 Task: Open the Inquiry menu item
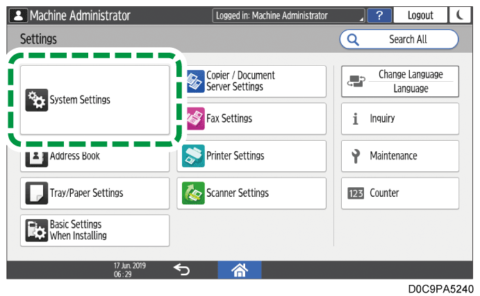pos(399,119)
